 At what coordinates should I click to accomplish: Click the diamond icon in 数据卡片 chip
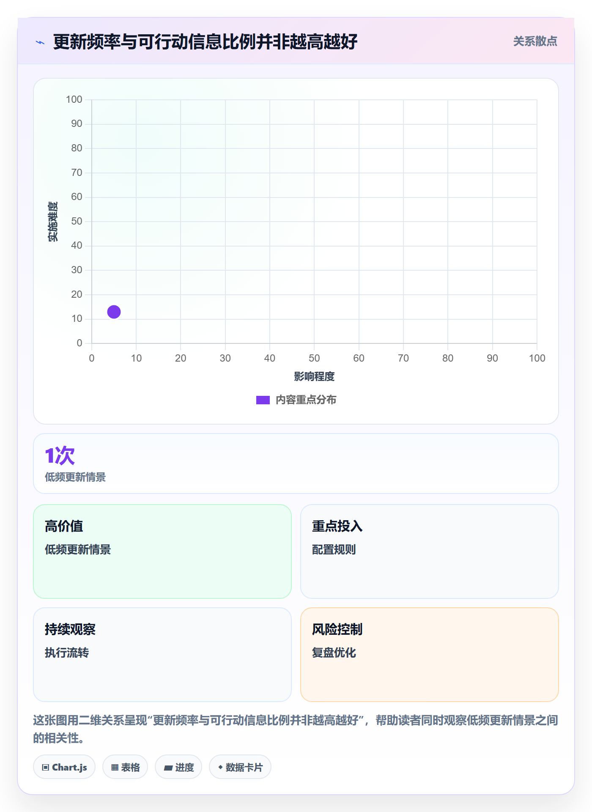(220, 767)
